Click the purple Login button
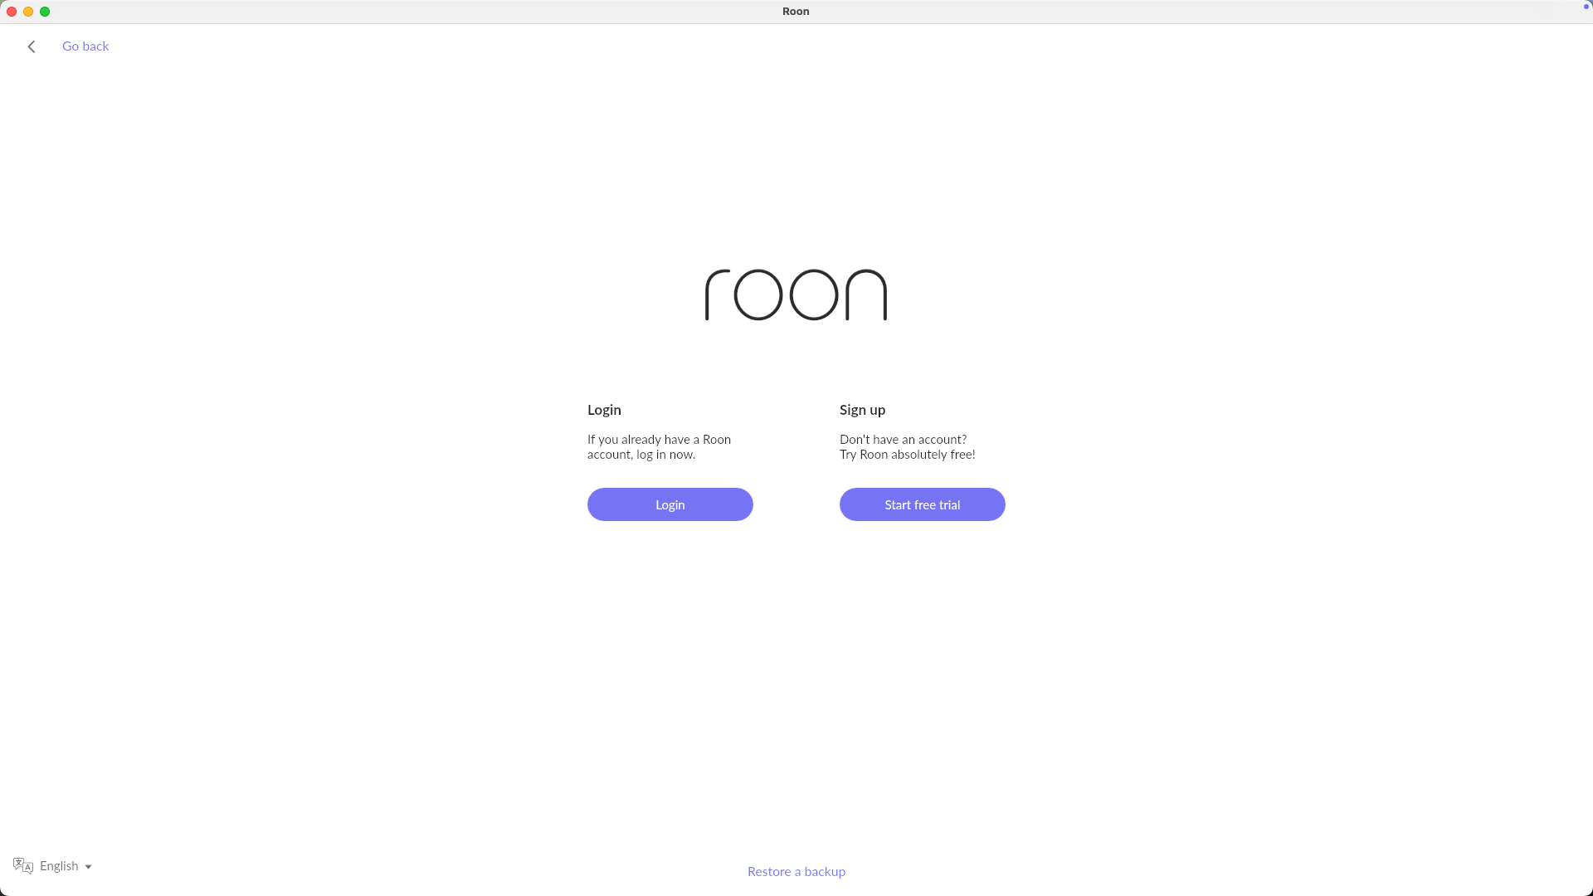The image size is (1593, 896). (670, 504)
